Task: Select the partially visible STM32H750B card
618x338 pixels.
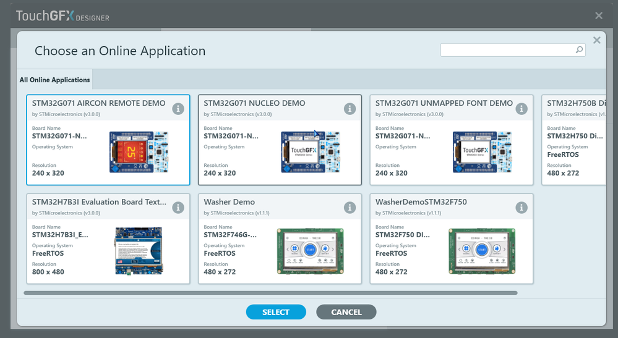Action: pyautogui.click(x=574, y=140)
